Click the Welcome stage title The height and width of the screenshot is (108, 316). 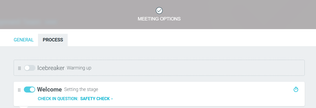pyautogui.click(x=49, y=89)
